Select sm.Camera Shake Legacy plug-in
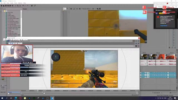 point(13,18)
